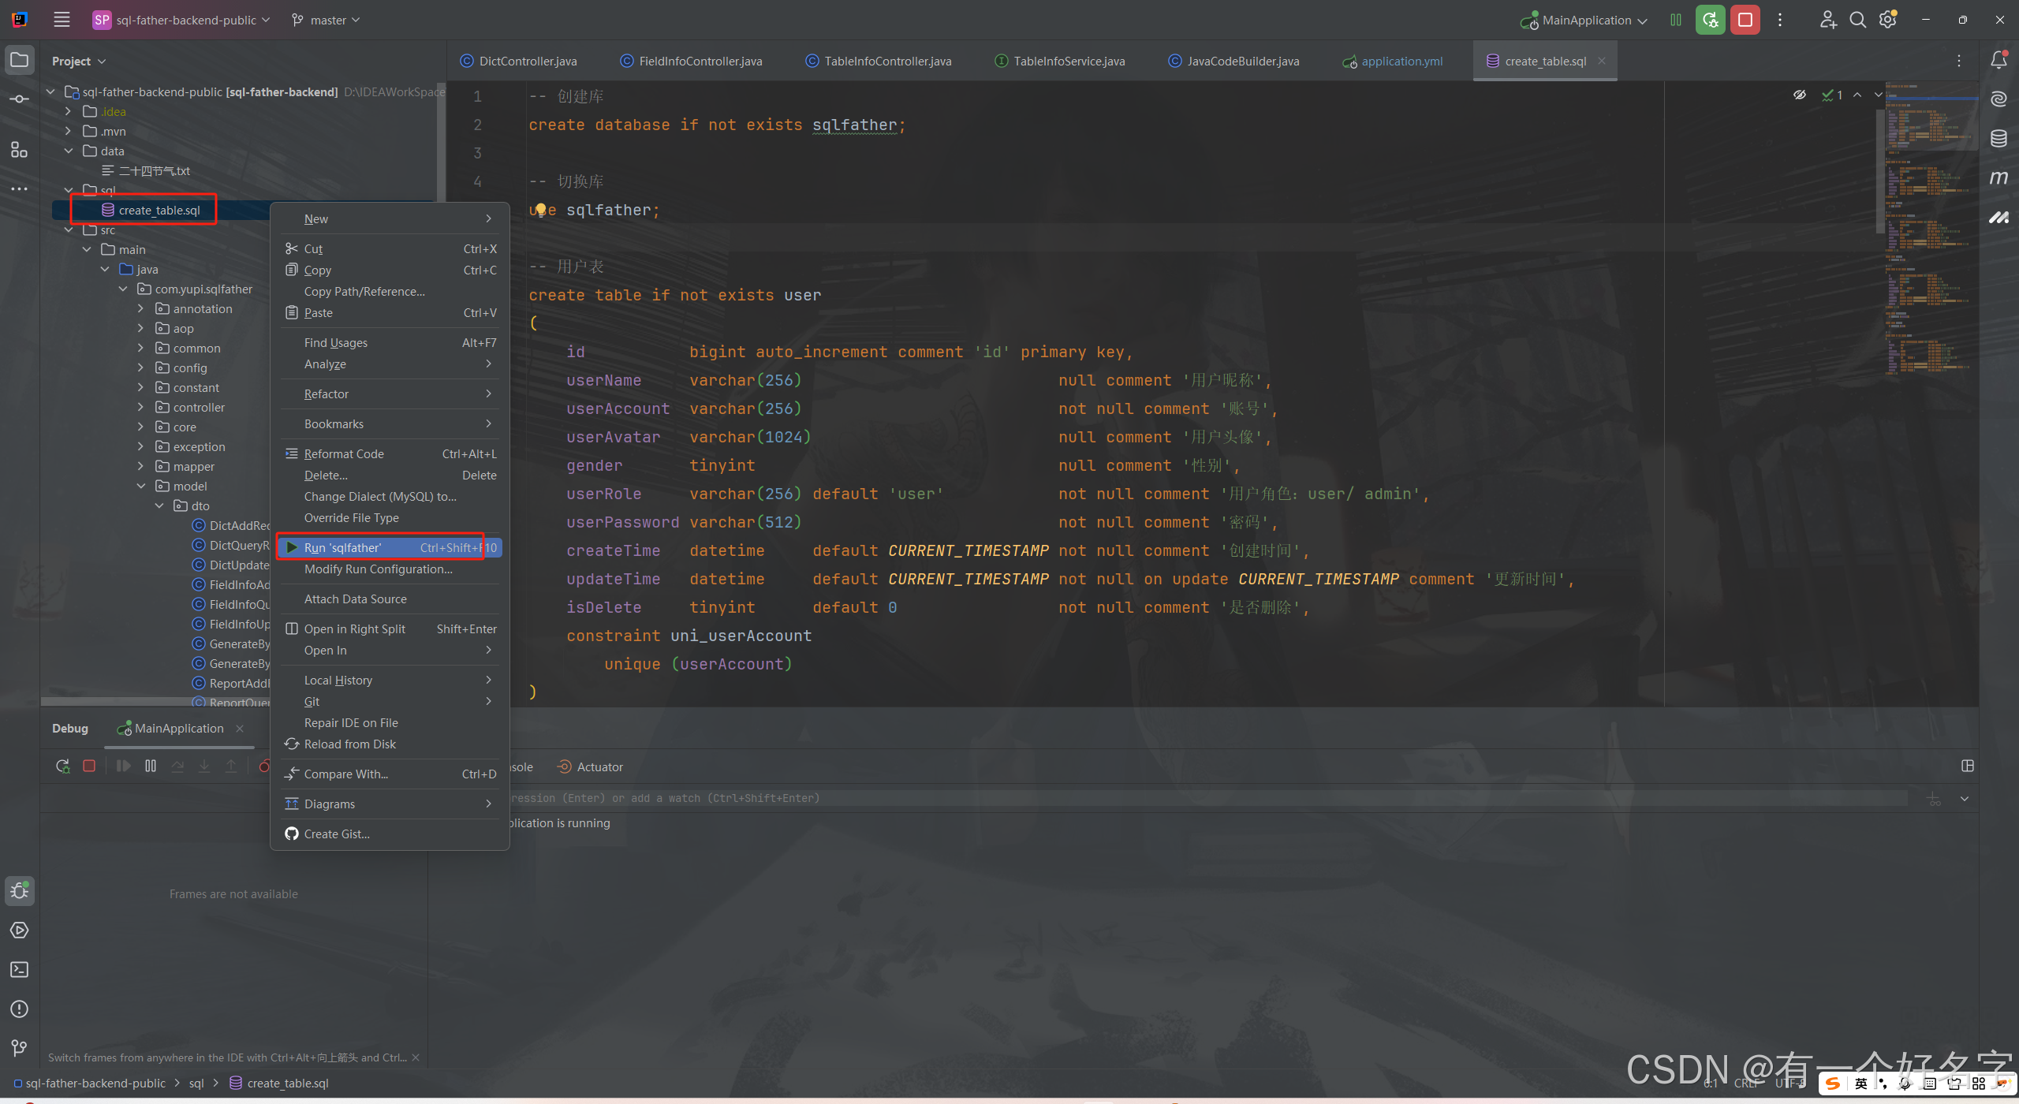Screen dimensions: 2019x1104
Task: Dismiss the switch frames hint
Action: point(416,1057)
